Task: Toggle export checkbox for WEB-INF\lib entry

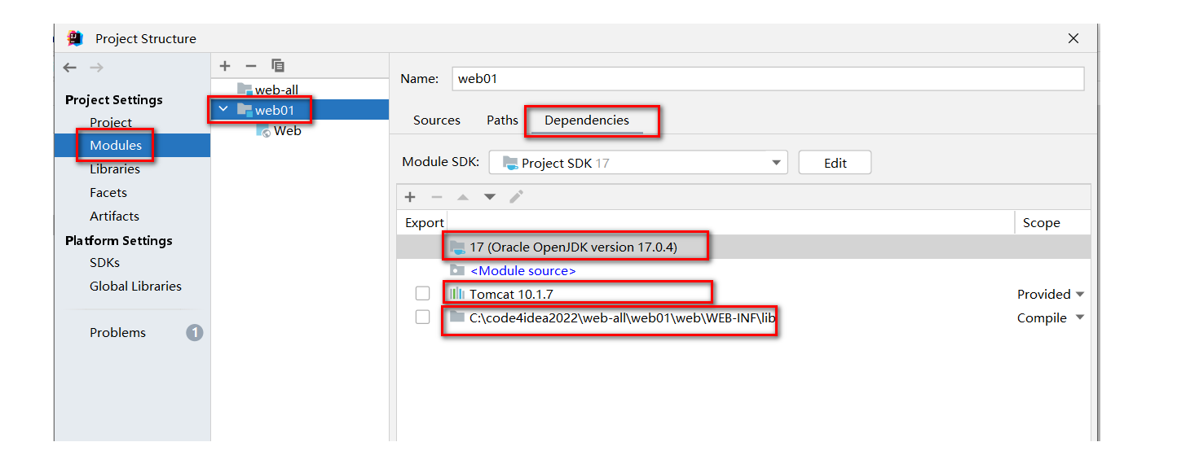Action: 422,317
